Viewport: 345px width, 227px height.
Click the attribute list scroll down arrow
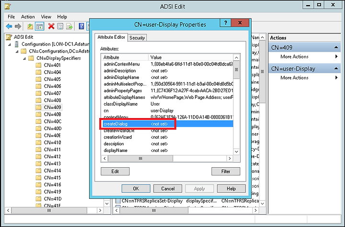coord(237,151)
